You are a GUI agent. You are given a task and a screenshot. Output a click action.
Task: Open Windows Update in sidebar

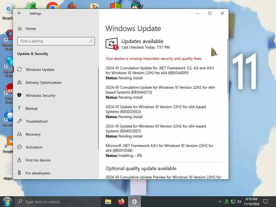40,70
